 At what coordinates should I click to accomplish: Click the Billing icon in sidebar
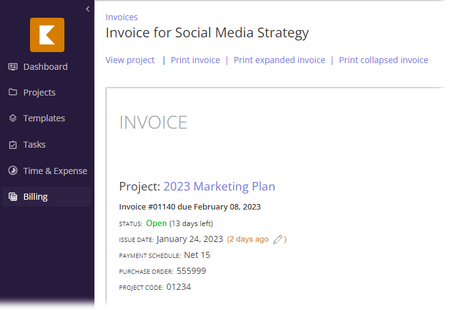(13, 197)
